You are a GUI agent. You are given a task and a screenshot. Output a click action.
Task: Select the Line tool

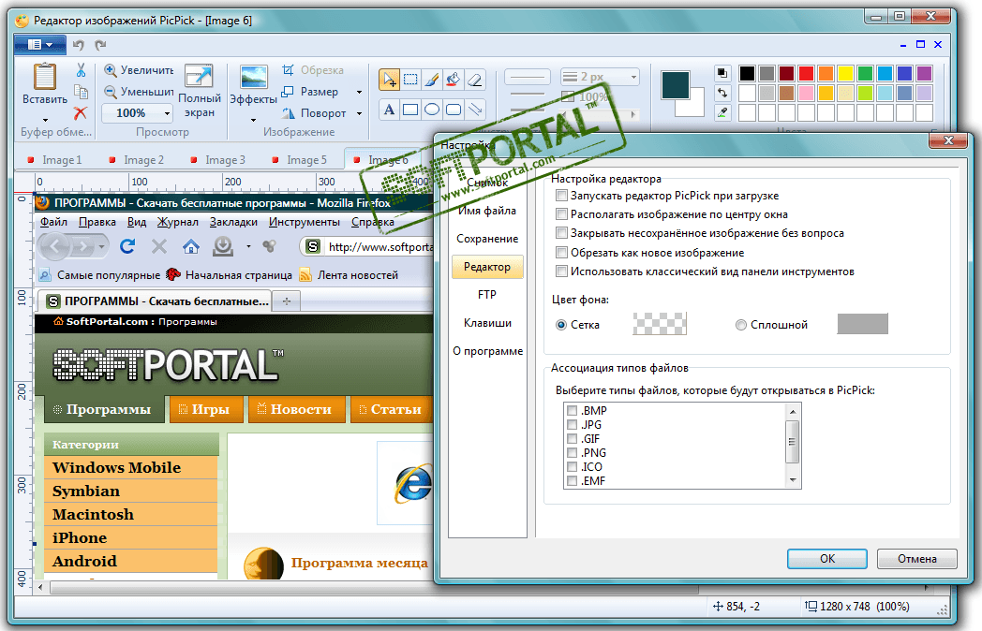[475, 110]
